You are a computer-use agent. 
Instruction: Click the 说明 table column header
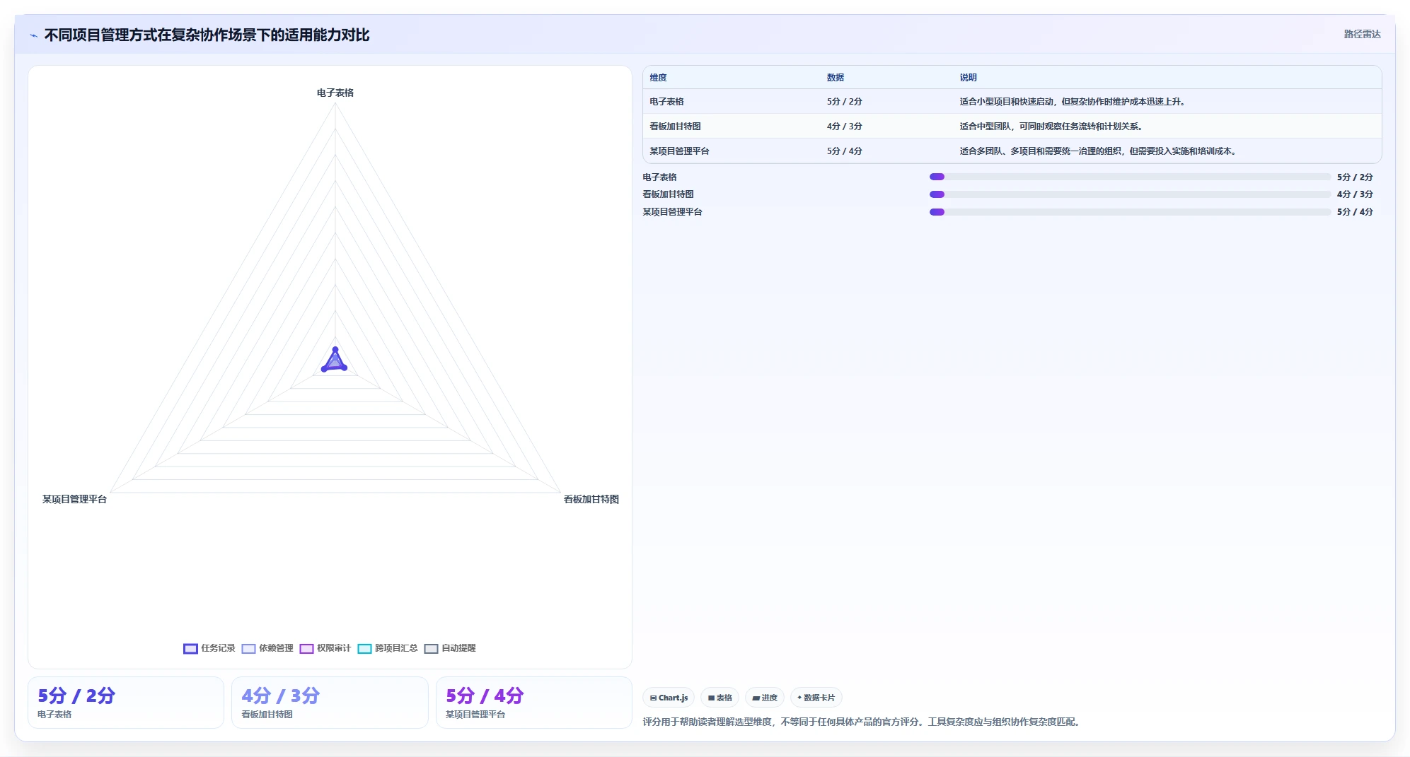pyautogui.click(x=968, y=78)
